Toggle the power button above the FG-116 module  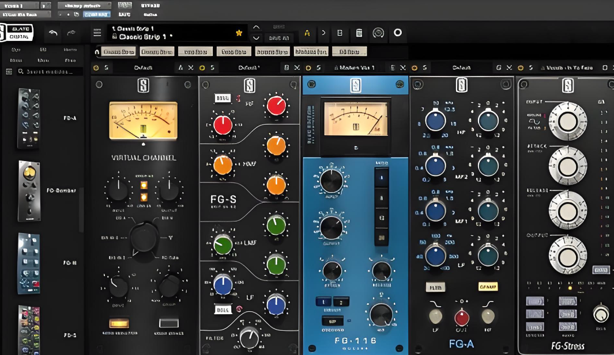(308, 68)
